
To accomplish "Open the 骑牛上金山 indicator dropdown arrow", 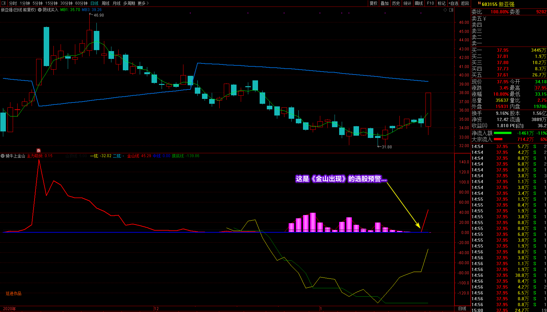I will click(x=3, y=156).
